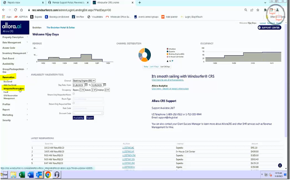Click the info icon at bottom right
Image resolution: width=290 pixels, height=180 pixels.
click(x=280, y=165)
